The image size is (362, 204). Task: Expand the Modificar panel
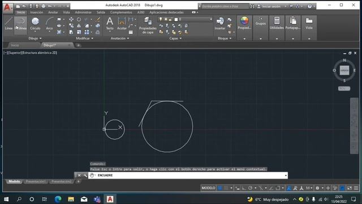[85, 39]
